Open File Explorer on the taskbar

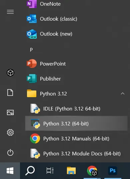point(71,171)
